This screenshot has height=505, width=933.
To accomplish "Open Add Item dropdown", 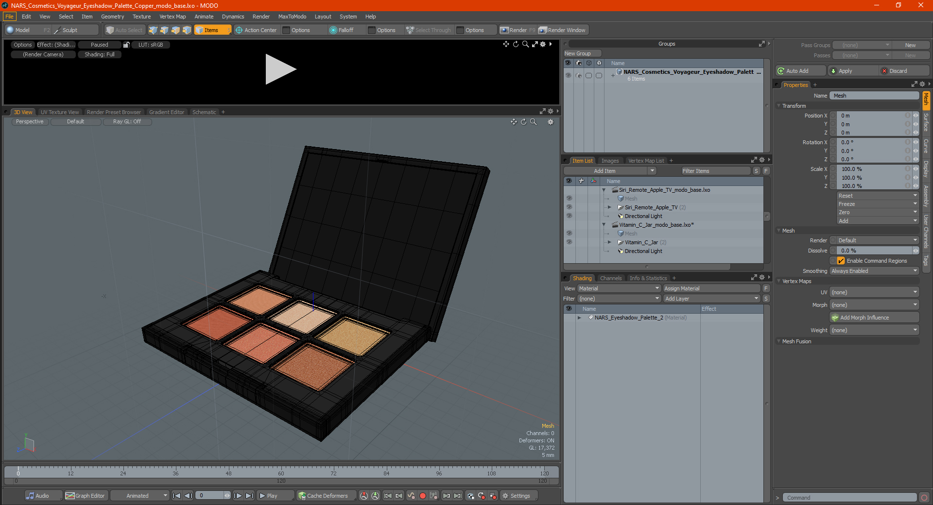I will (610, 171).
